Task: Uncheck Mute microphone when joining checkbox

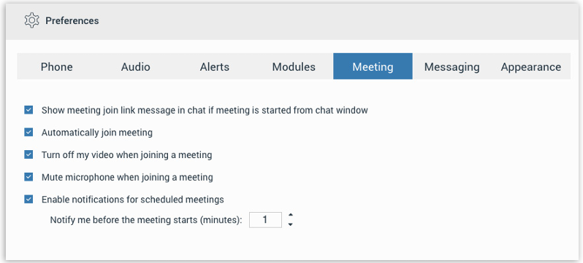Action: [28, 177]
